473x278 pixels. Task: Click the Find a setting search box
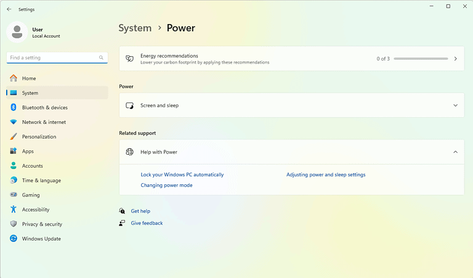pos(52,57)
